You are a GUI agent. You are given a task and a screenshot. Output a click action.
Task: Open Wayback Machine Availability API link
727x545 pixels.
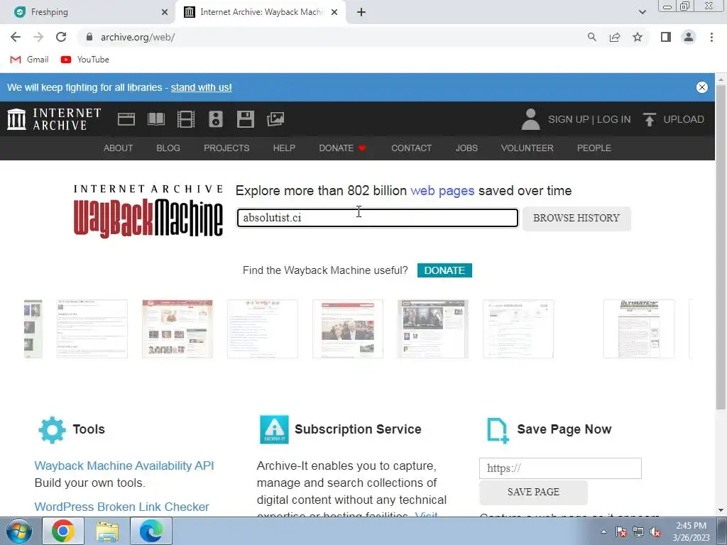point(124,466)
